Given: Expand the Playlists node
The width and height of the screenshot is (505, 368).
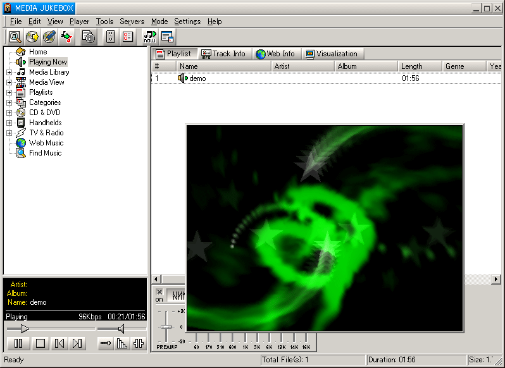Looking at the screenshot, I should pyautogui.click(x=9, y=92).
